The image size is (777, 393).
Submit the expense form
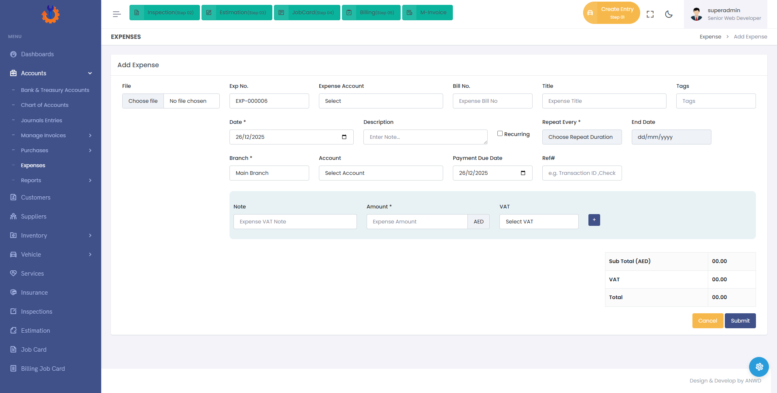click(x=740, y=321)
